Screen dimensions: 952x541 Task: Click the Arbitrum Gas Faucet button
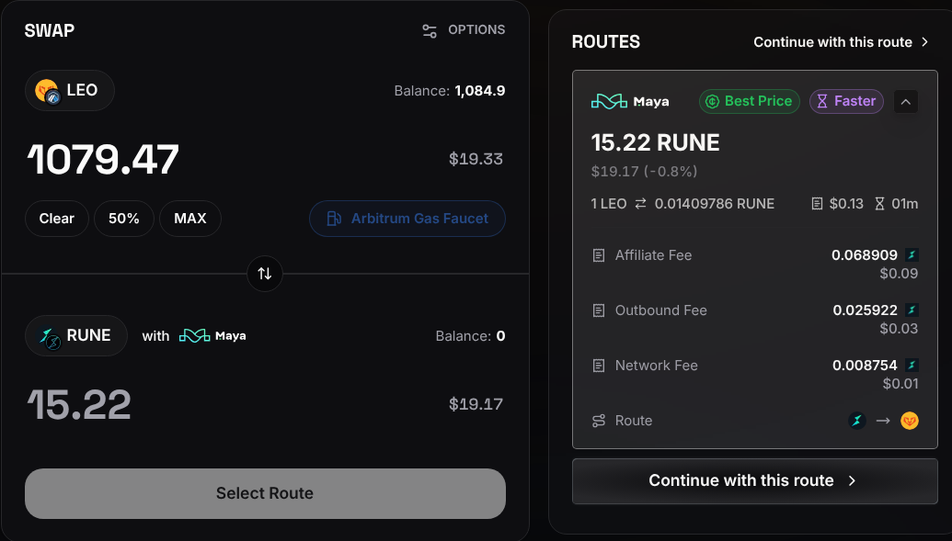click(407, 219)
